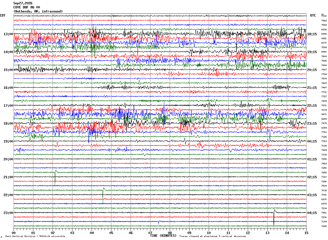Image resolution: width=328 pixels, height=240 pixels.
Task: Click the black spike on the 23:00 trace
Action: 274,218
